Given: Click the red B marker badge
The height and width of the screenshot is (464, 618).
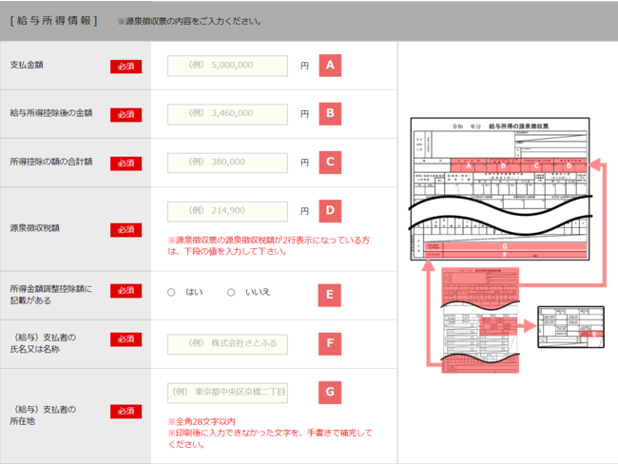Looking at the screenshot, I should (x=330, y=113).
